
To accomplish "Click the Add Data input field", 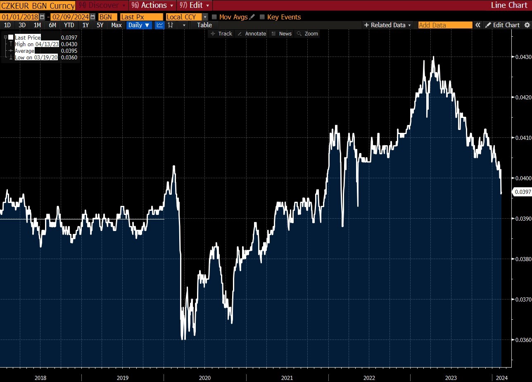I will click(x=445, y=25).
